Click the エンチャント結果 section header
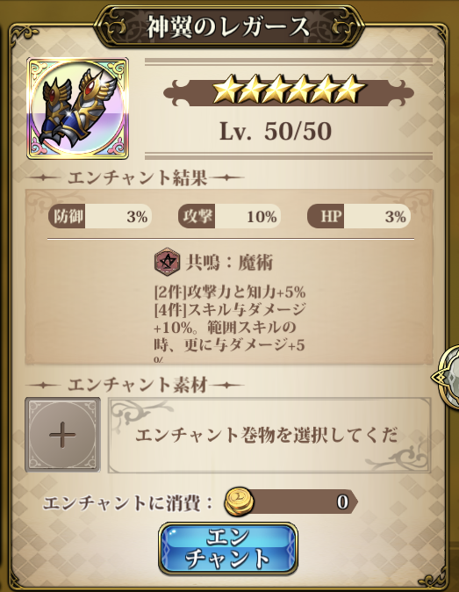 [x=138, y=177]
